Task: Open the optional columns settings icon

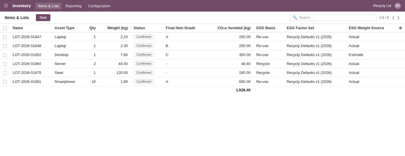Action: 400,28
